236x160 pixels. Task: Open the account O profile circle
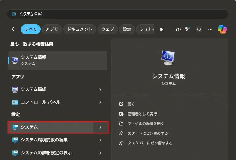click(x=199, y=29)
